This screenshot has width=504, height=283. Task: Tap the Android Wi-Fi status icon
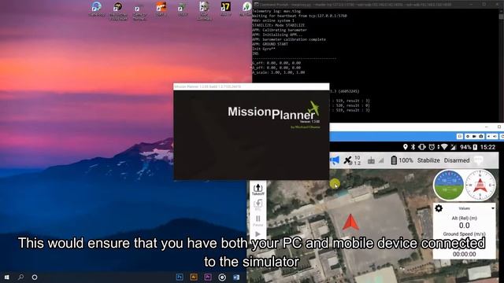coord(444,147)
